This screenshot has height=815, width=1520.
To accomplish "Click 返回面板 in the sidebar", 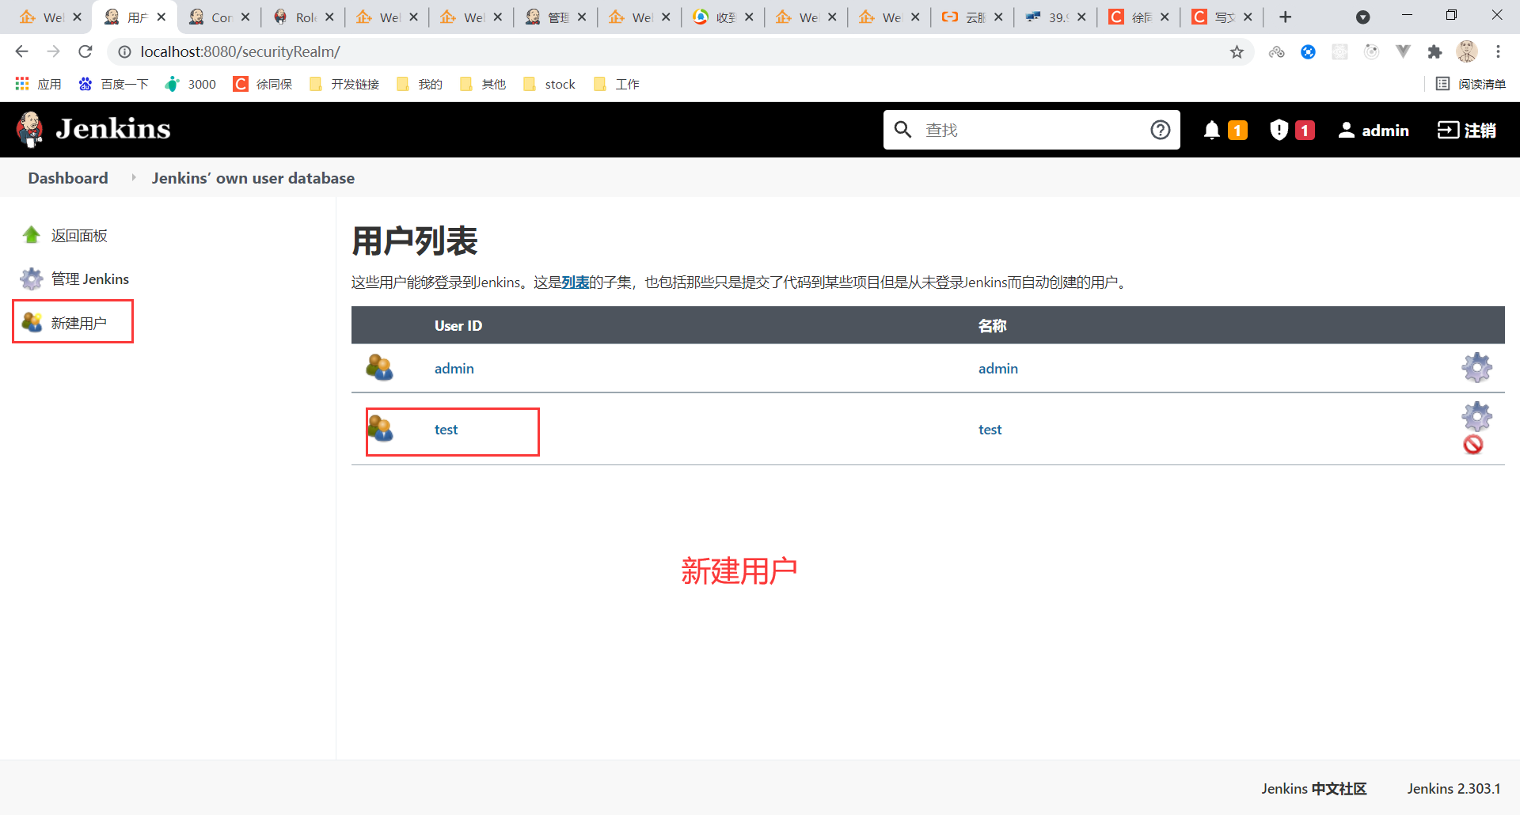I will click(79, 235).
